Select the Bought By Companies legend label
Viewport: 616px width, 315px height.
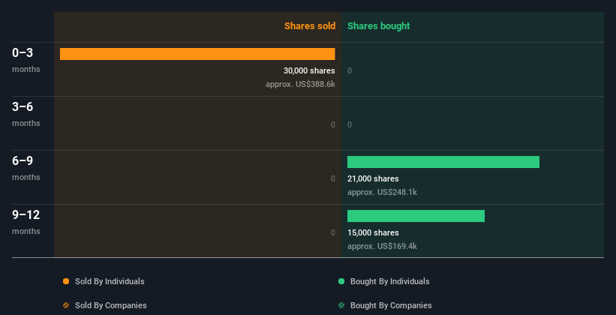391,305
